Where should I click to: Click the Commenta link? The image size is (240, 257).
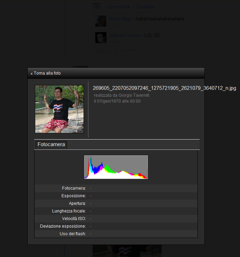click(x=118, y=7)
